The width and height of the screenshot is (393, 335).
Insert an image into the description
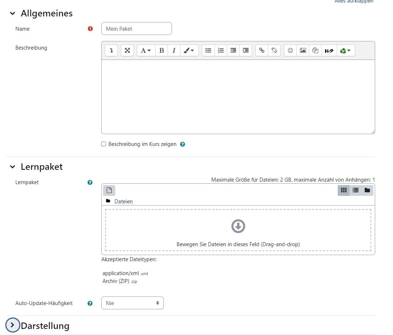click(x=303, y=51)
